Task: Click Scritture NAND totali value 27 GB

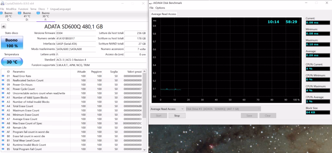Action: 136,44
